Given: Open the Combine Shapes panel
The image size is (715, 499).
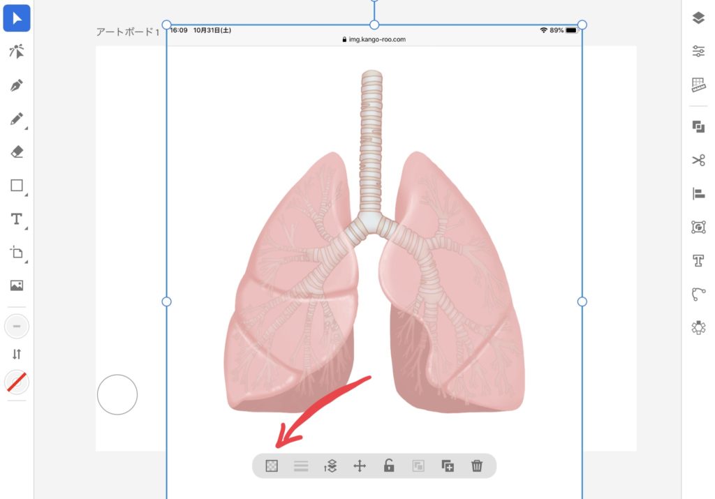Looking at the screenshot, I should (698, 126).
